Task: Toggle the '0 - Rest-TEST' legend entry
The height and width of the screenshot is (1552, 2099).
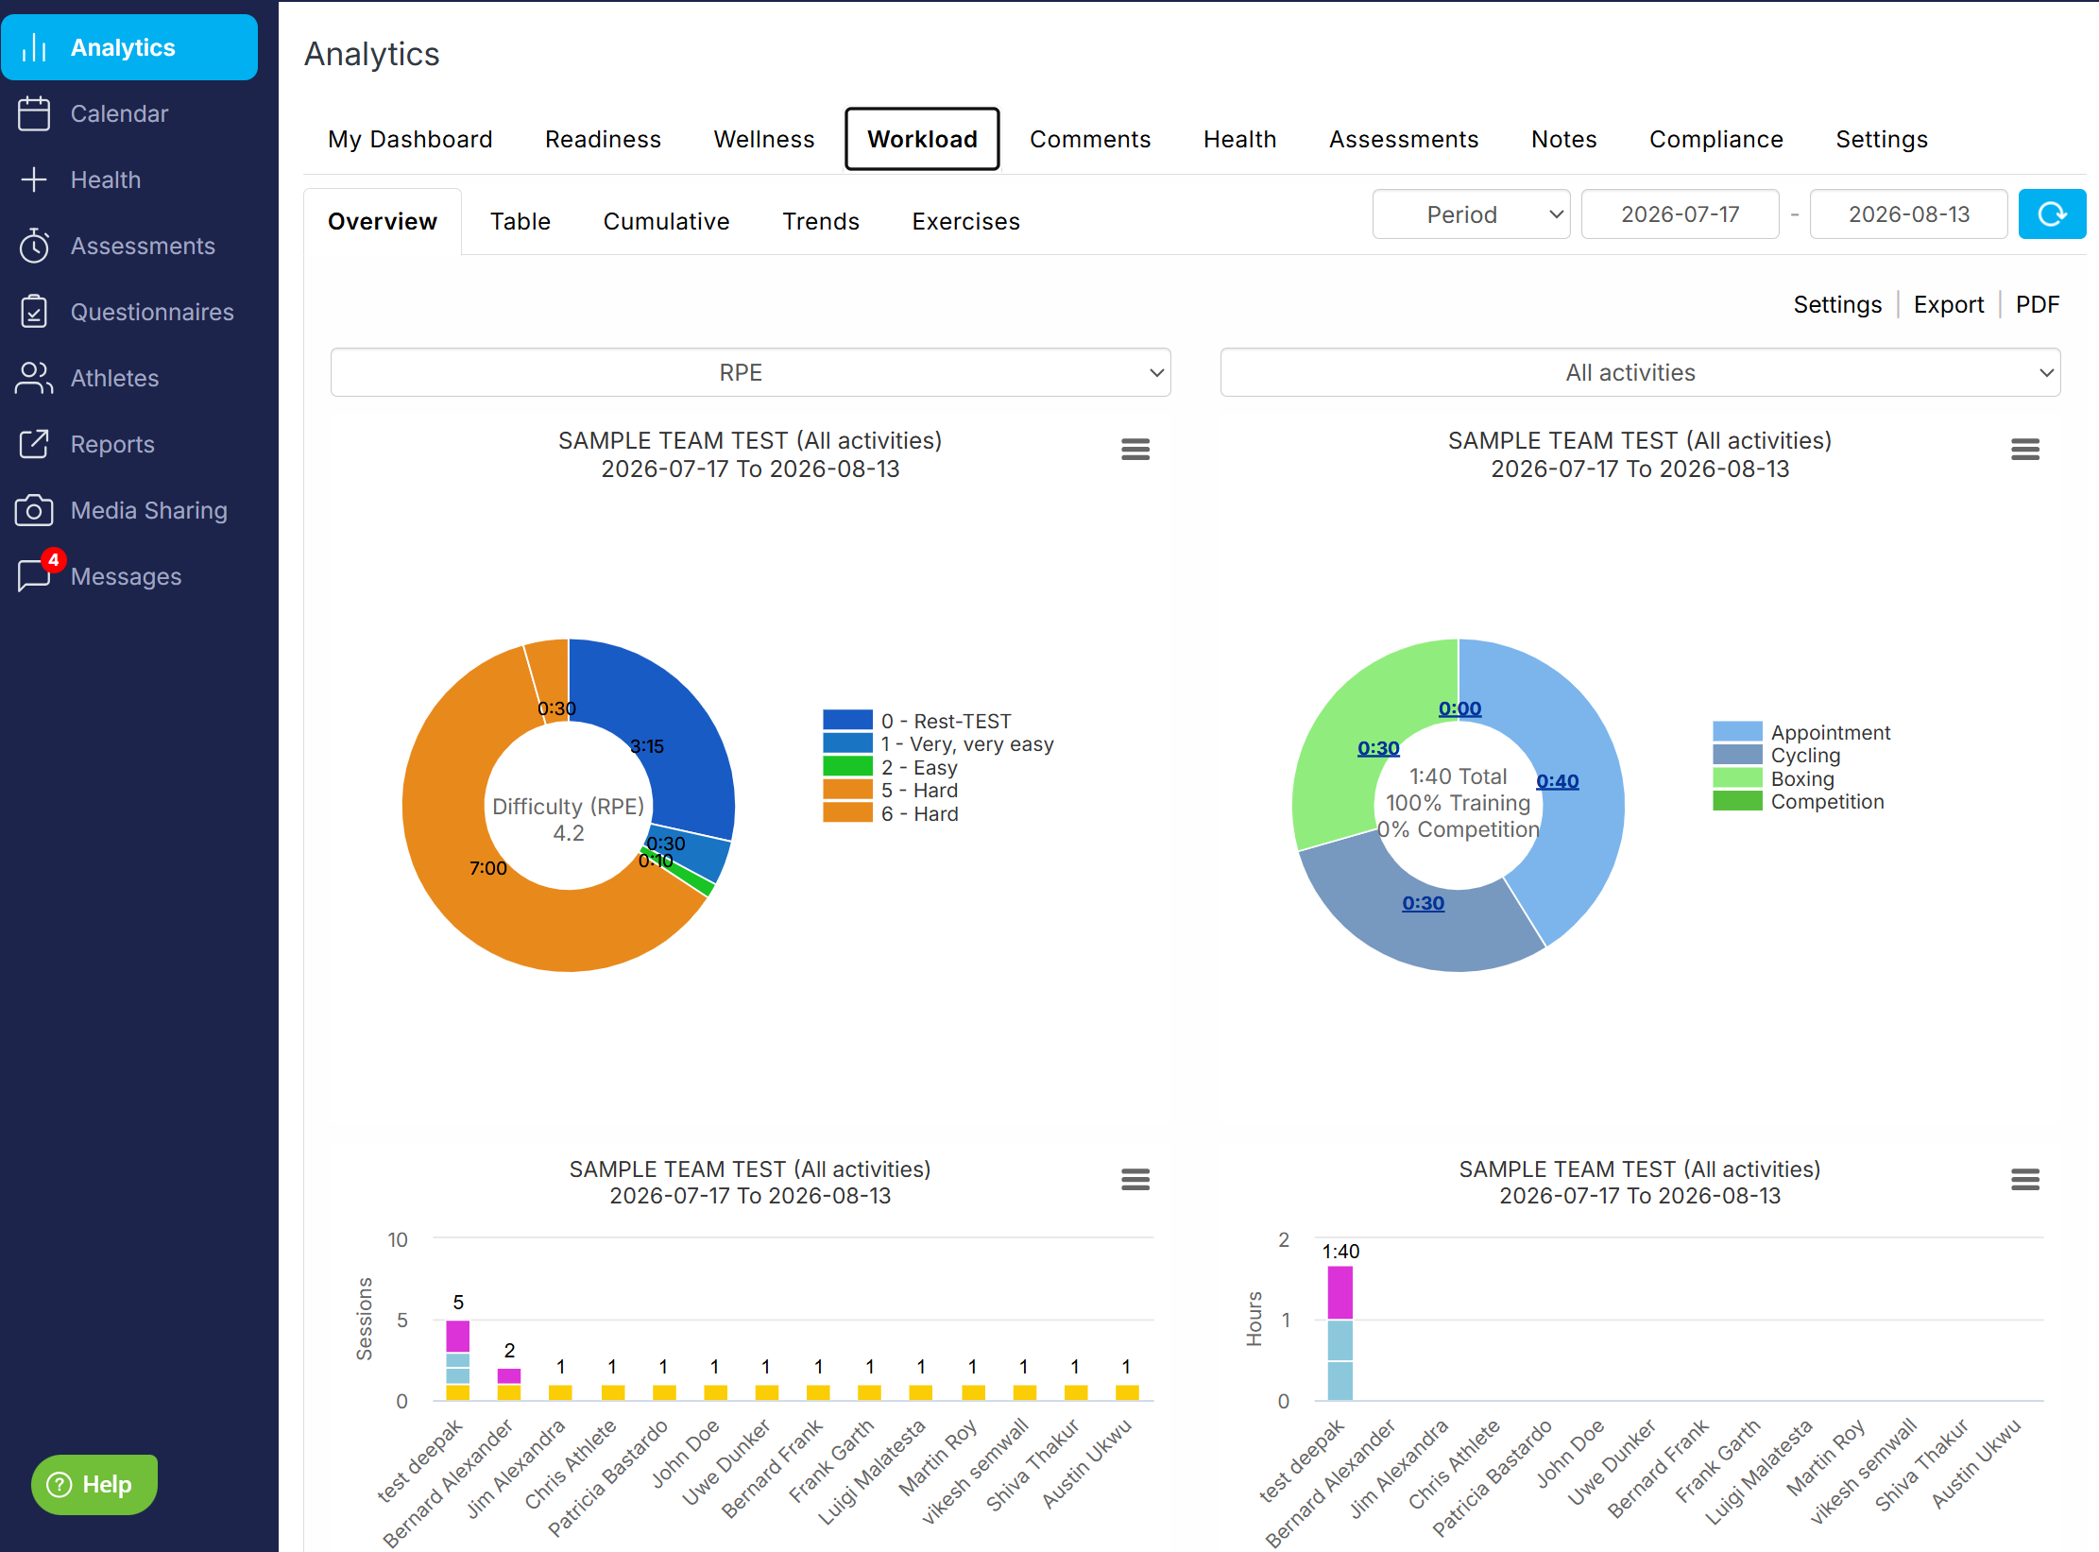Action: (916, 721)
